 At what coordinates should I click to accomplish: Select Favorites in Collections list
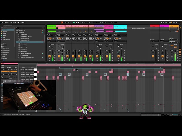5,29
